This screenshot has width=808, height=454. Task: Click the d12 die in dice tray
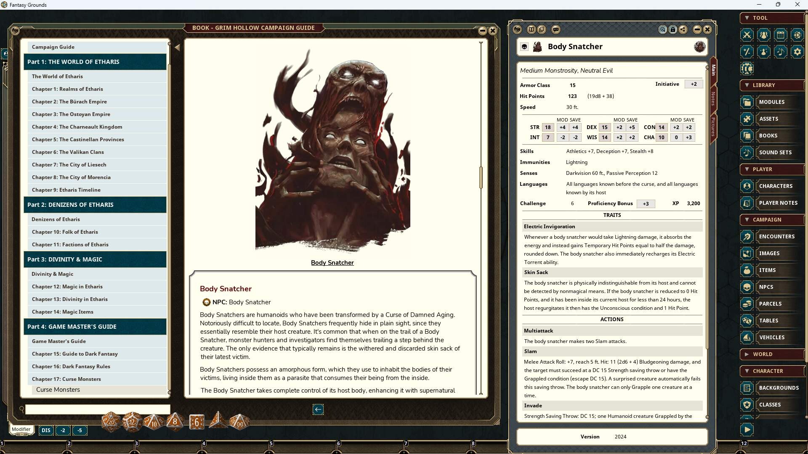click(x=132, y=422)
